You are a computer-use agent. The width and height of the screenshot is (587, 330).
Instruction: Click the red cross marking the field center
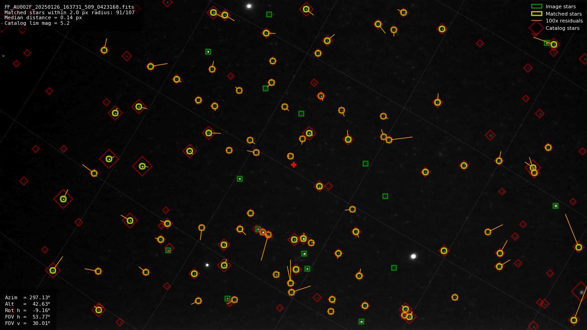click(x=294, y=165)
